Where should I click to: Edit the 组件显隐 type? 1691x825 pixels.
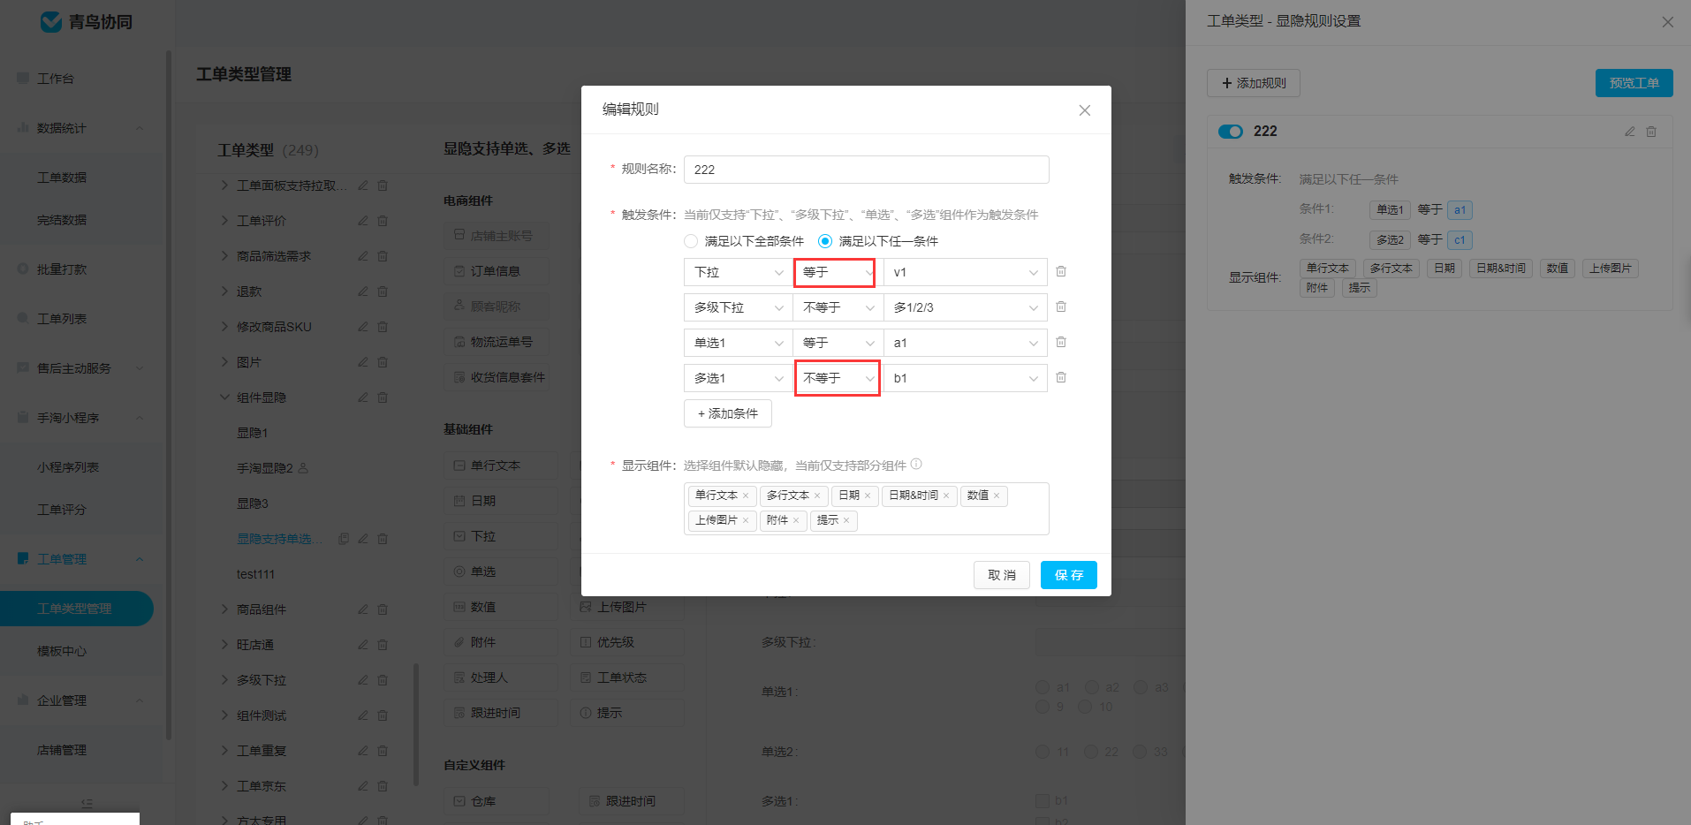point(362,397)
